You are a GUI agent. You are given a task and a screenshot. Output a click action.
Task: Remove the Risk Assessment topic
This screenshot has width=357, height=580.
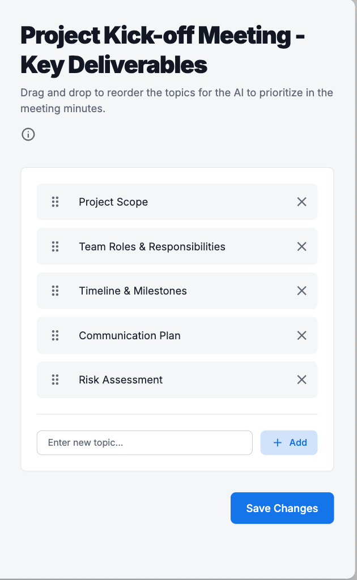click(302, 379)
